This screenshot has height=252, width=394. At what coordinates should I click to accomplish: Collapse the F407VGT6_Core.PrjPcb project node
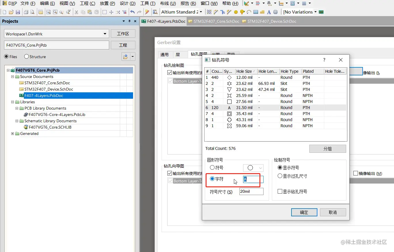(8, 70)
